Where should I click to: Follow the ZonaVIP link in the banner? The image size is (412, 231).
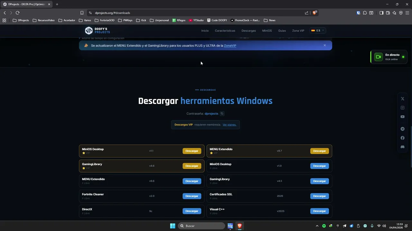[230, 46]
